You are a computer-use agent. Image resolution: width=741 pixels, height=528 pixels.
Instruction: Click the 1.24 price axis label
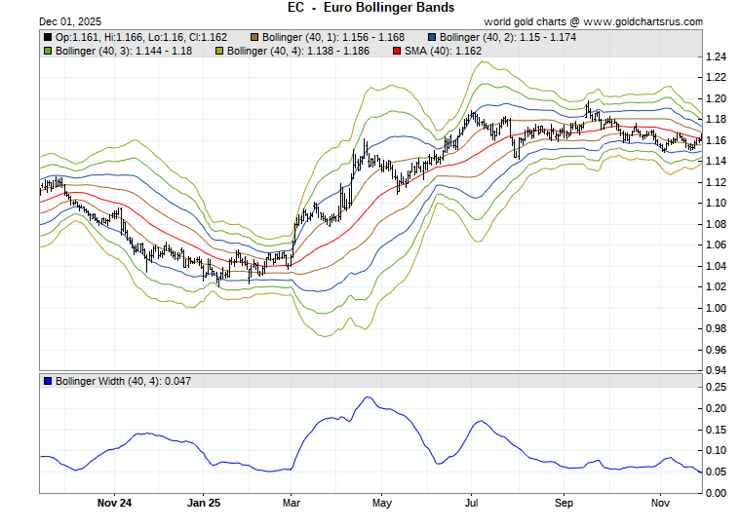point(715,57)
